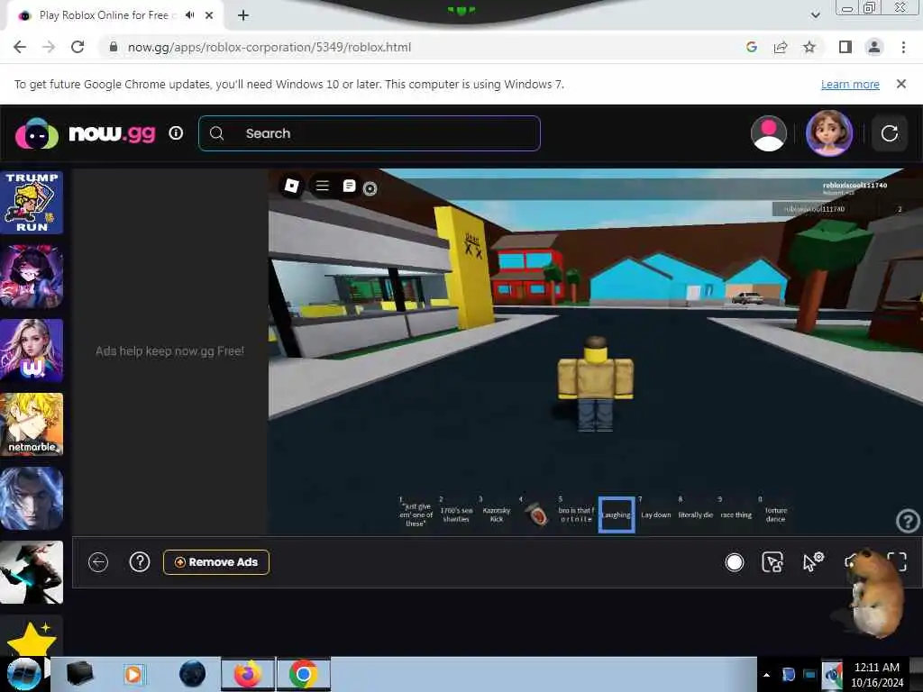
Task: Go back with the circled arrow icon
Action: point(98,562)
